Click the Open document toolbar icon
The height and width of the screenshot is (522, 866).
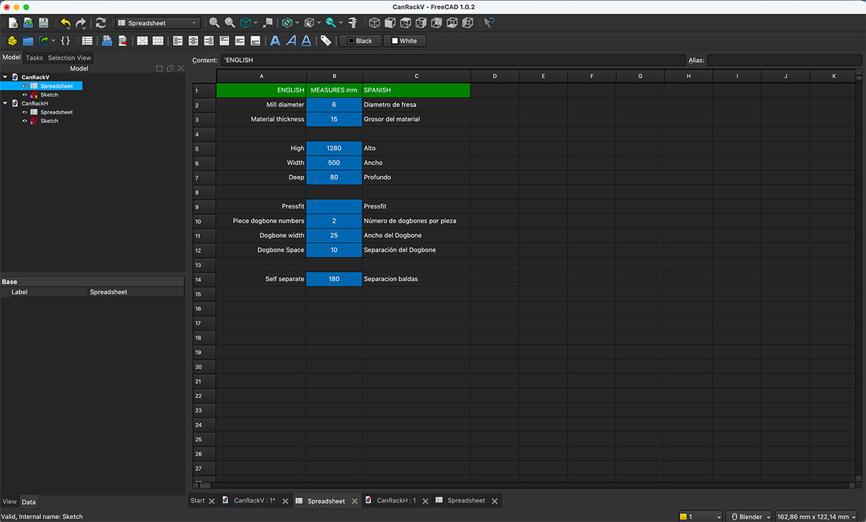pyautogui.click(x=28, y=23)
